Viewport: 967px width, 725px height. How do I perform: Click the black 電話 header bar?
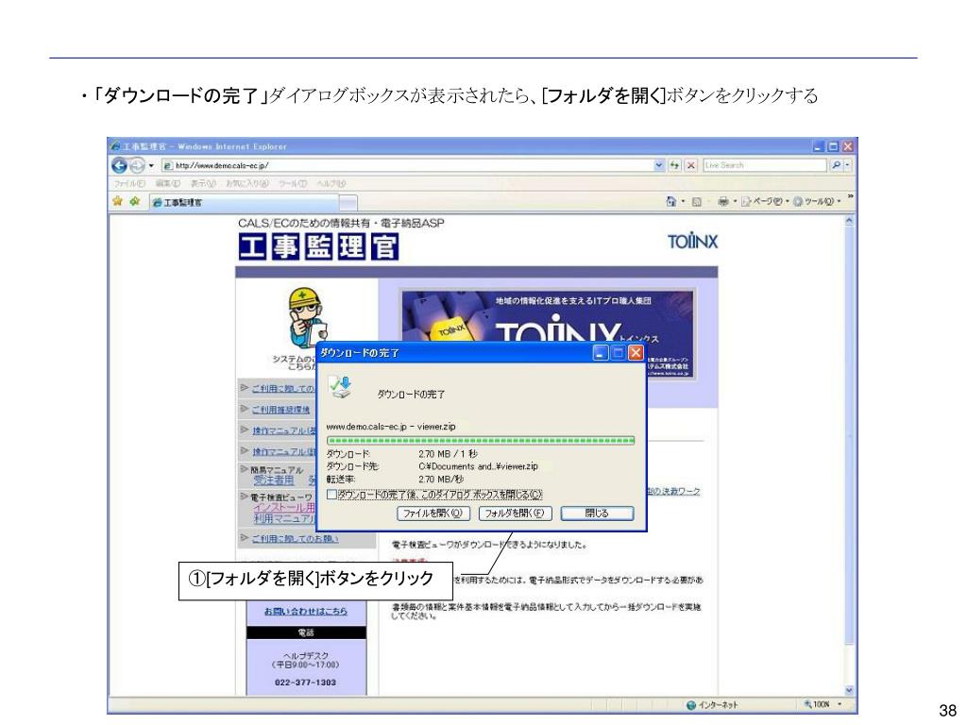pyautogui.click(x=306, y=632)
